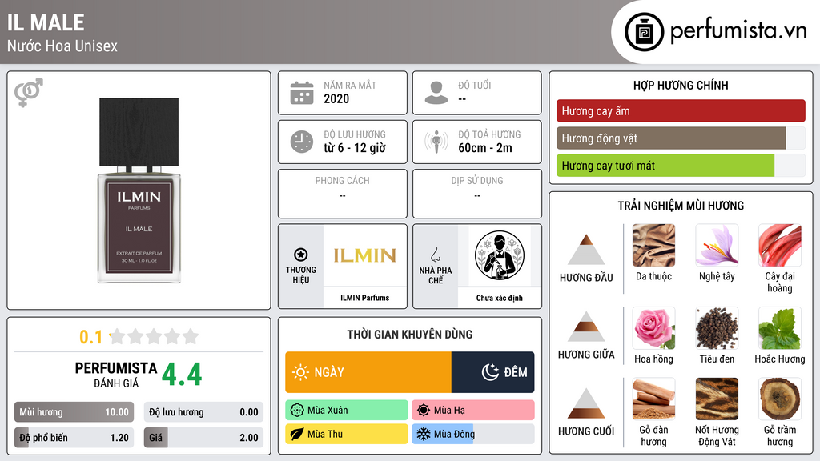Click the IL MALE perfume bottle image
This screenshot has height=461, width=820.
coord(139,190)
